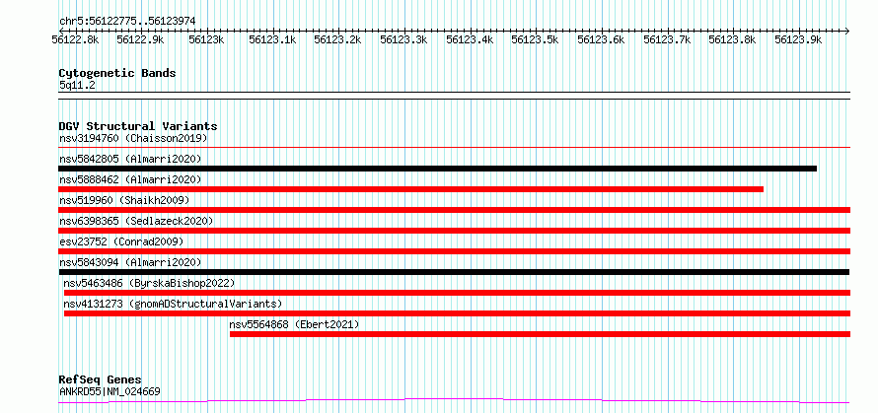
Task: Click the 56123.1k ruler tick label
Action: click(272, 39)
